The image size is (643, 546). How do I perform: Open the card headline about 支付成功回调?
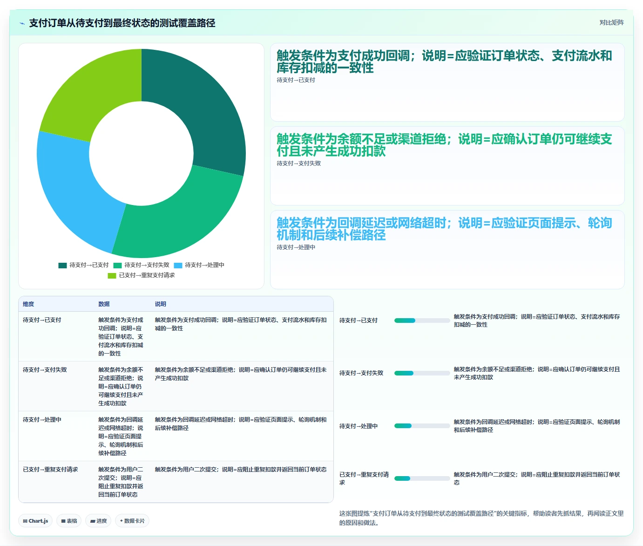click(x=444, y=61)
